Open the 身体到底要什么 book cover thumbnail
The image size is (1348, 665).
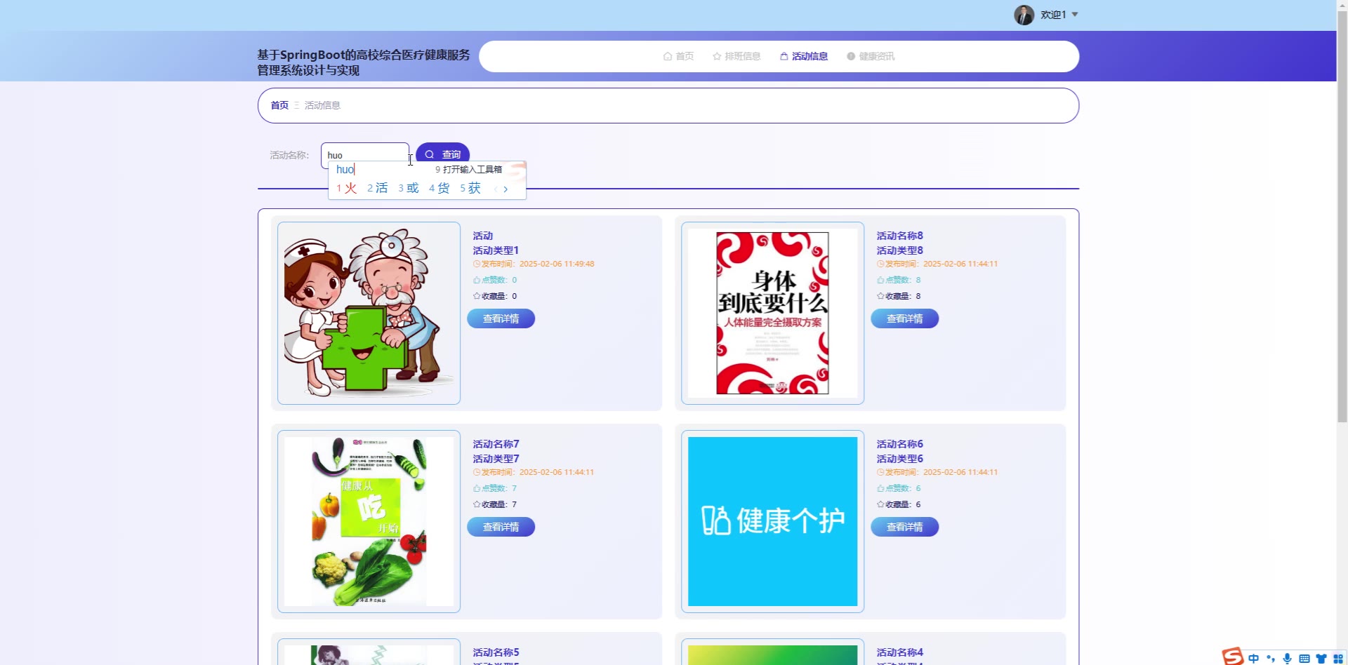(x=772, y=313)
